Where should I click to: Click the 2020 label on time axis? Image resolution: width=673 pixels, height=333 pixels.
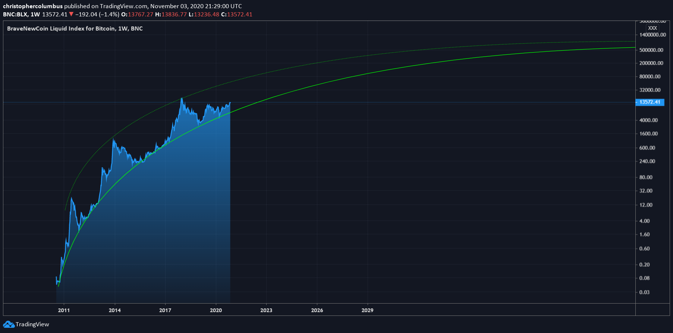(x=216, y=310)
